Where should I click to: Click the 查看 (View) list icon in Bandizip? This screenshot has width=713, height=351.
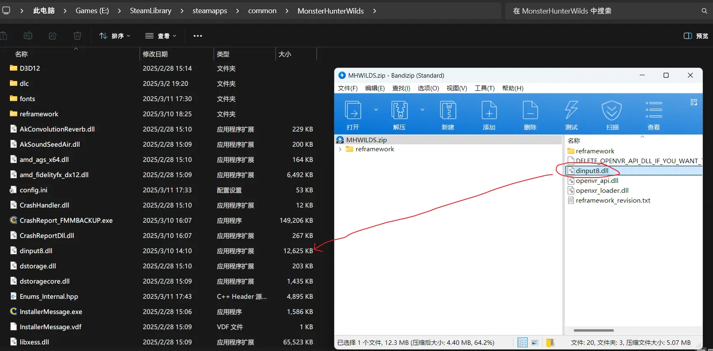point(653,111)
